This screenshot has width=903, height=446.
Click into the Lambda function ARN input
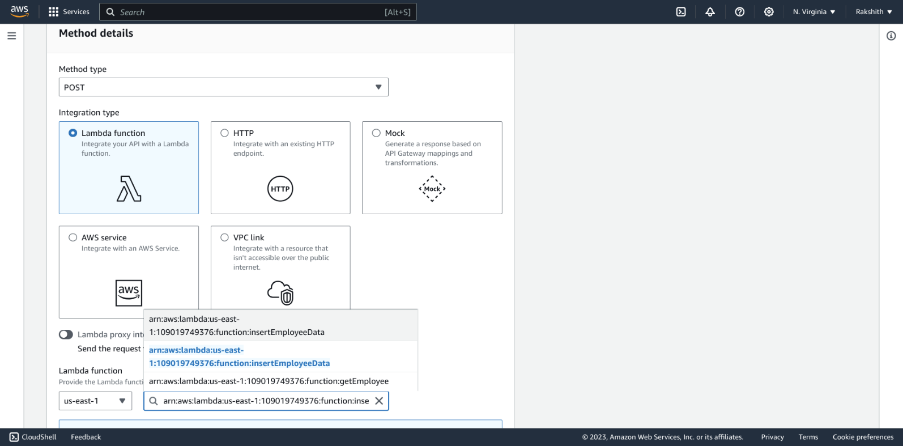pyautogui.click(x=266, y=401)
